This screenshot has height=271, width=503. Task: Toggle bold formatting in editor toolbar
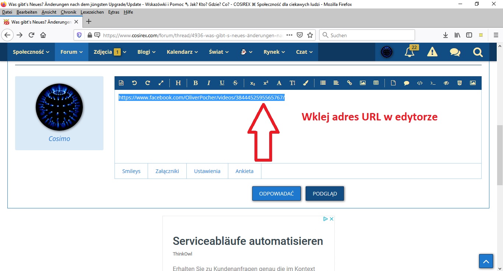click(196, 83)
